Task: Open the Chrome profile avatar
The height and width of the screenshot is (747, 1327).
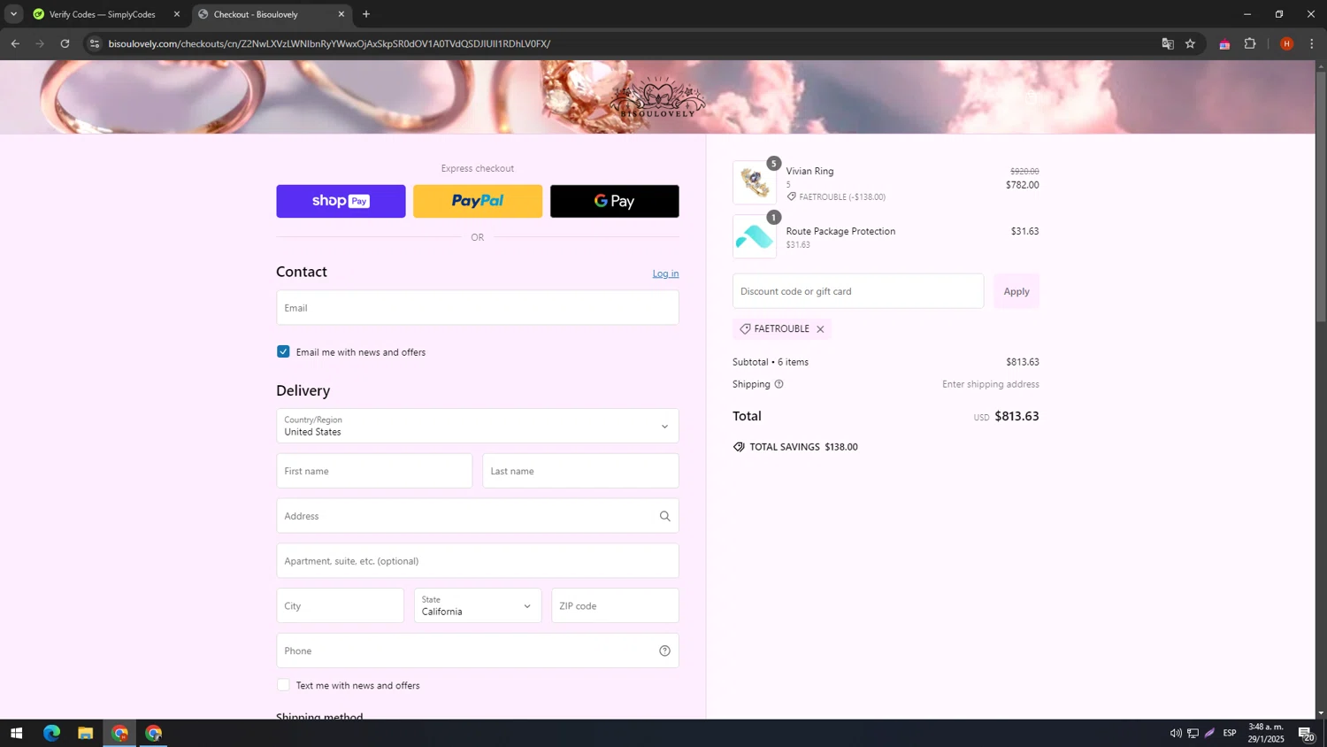Action: point(1287,43)
